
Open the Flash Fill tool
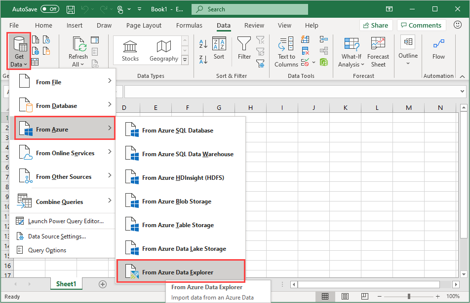[x=305, y=39]
